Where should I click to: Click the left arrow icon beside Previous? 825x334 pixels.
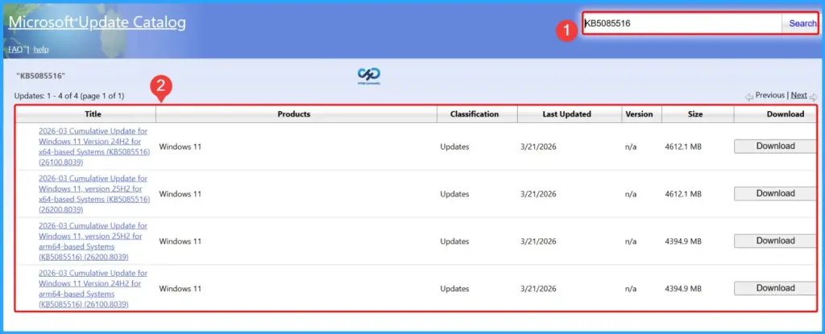(x=749, y=96)
